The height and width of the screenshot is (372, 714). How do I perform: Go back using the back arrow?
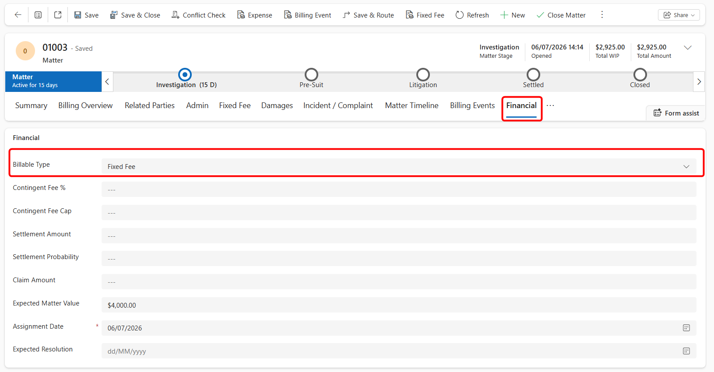coord(18,15)
